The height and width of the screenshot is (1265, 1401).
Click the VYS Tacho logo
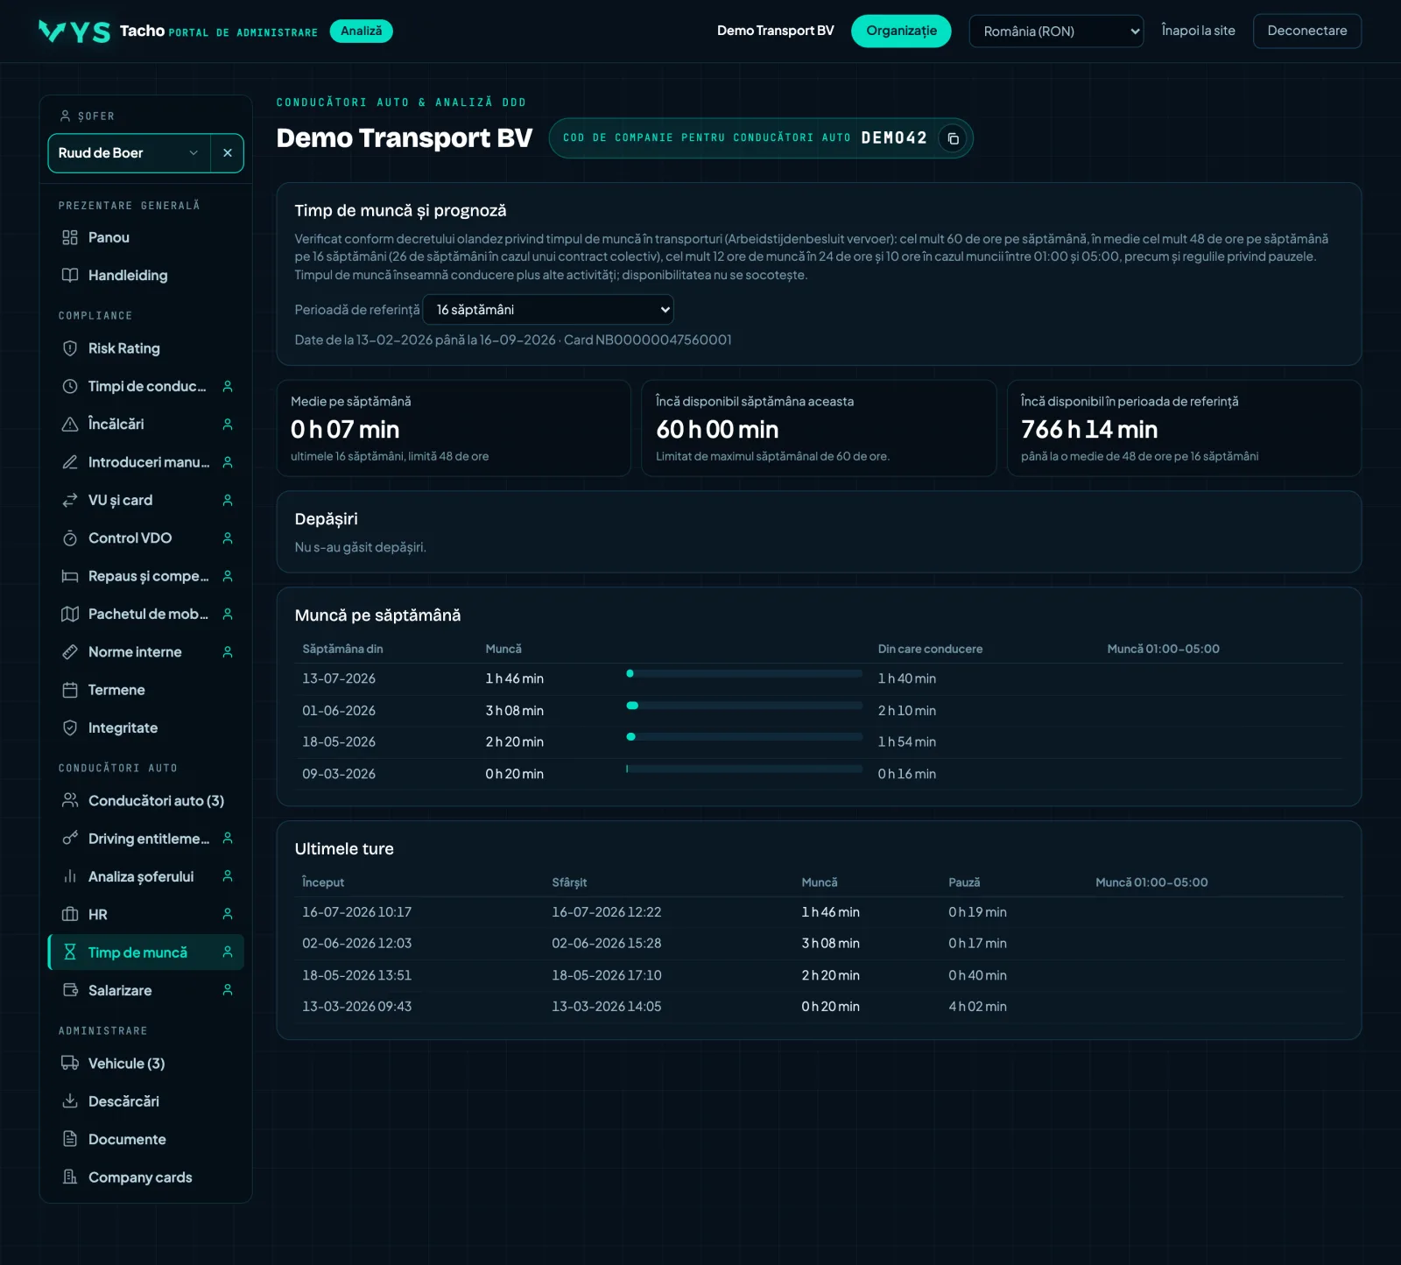[102, 32]
